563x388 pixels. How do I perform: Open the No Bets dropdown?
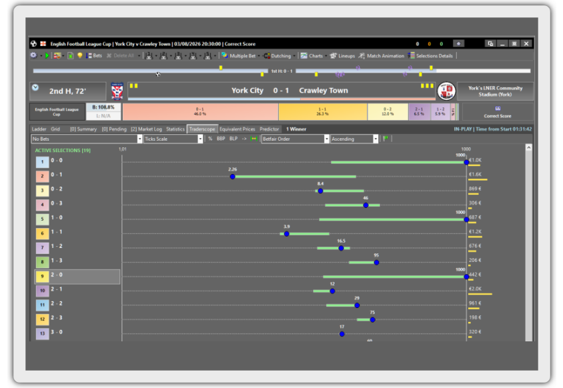click(87, 139)
